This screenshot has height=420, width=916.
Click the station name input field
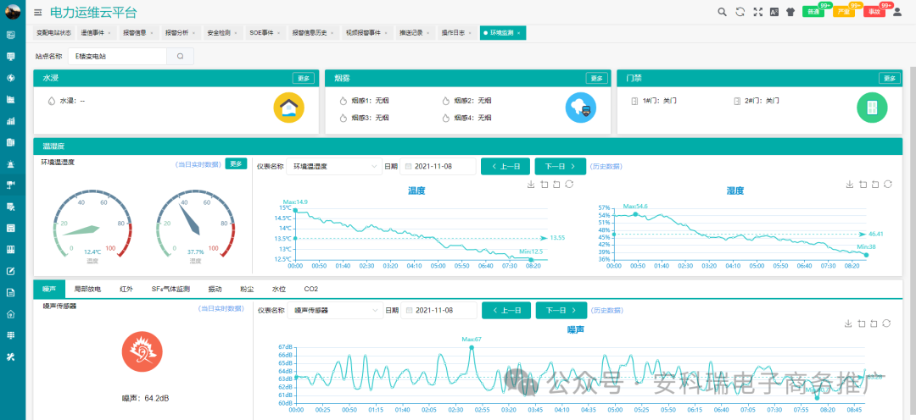117,56
